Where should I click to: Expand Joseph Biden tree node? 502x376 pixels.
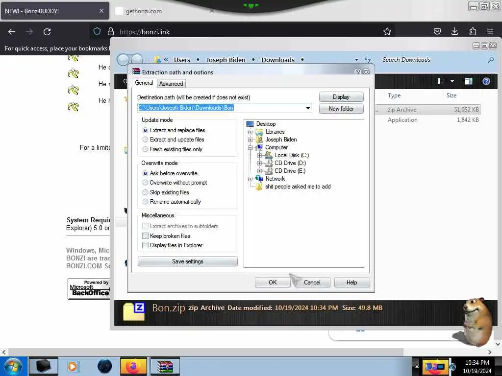(x=251, y=140)
